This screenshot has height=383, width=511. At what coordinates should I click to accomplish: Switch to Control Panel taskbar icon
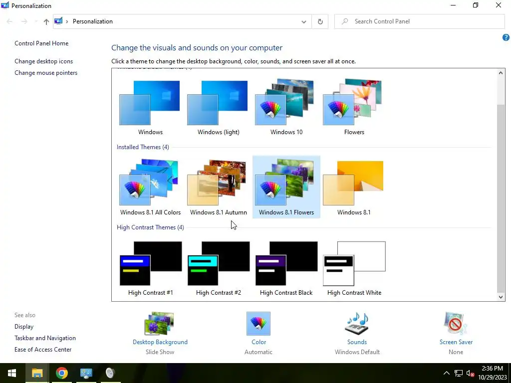point(86,373)
